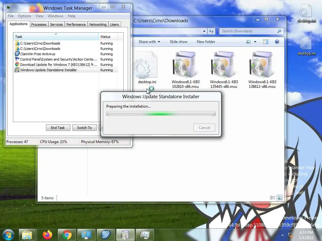The width and height of the screenshot is (322, 241).
Task: Sort tasks by the Status column header
Action: [108, 37]
